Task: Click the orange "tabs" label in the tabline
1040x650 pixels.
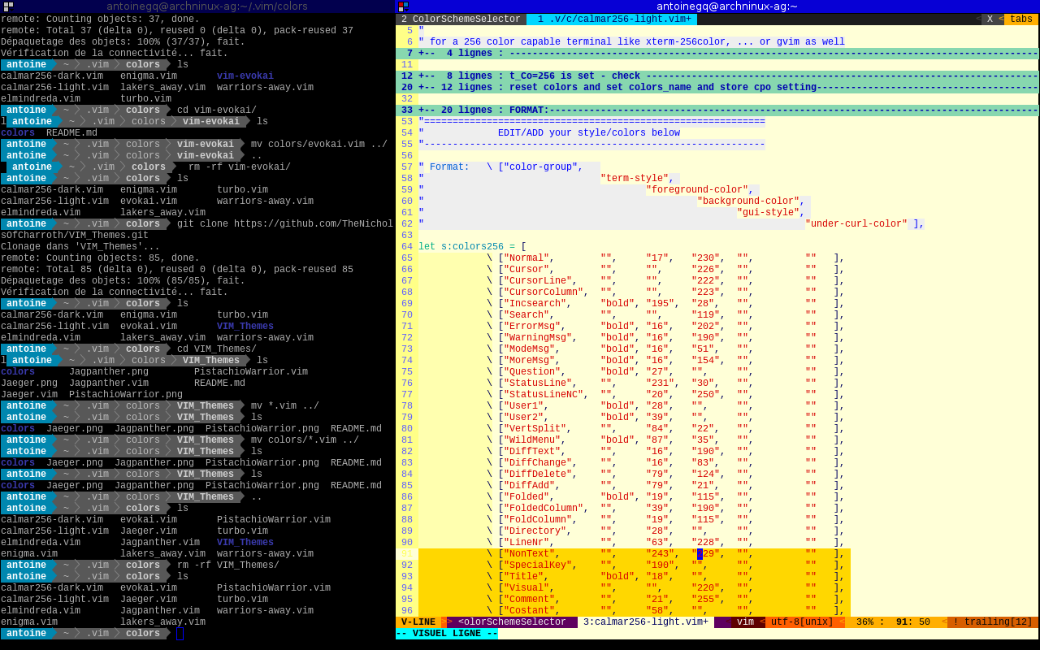Action: click(x=1020, y=19)
